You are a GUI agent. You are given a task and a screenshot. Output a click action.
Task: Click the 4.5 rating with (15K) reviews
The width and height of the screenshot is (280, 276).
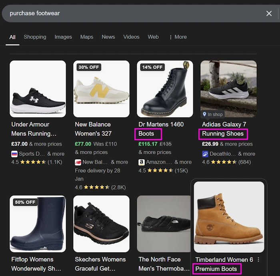163,171
